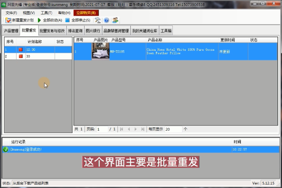
Task: Start all plans with 全部启动 button
Action: (50, 20)
